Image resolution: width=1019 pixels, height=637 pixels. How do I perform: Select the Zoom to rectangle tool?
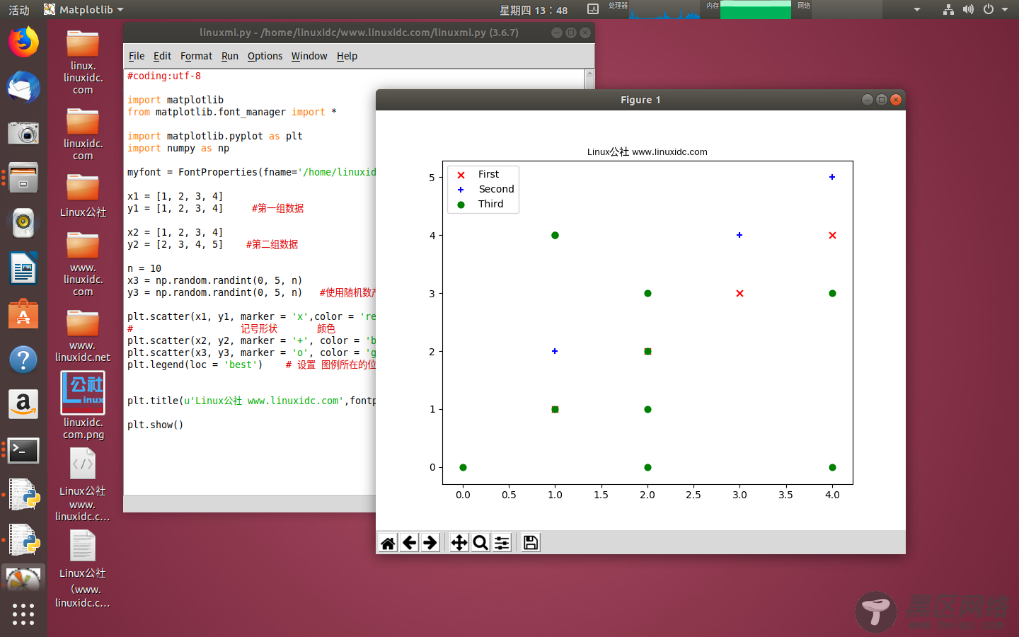[x=480, y=543]
